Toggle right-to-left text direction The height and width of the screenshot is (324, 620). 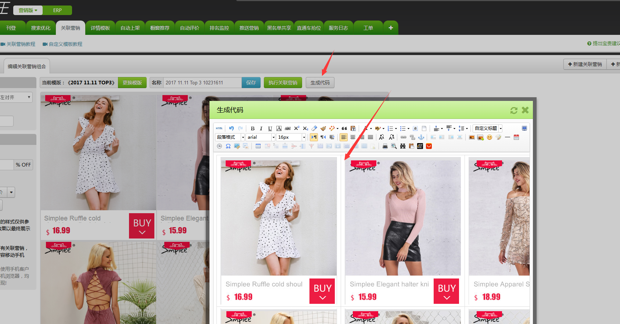323,137
